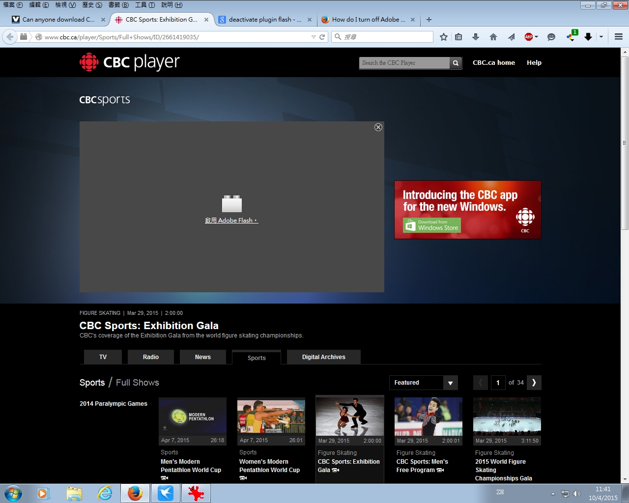The height and width of the screenshot is (503, 629).
Task: Open the Firefox hamburger menu
Action: pyautogui.click(x=619, y=37)
